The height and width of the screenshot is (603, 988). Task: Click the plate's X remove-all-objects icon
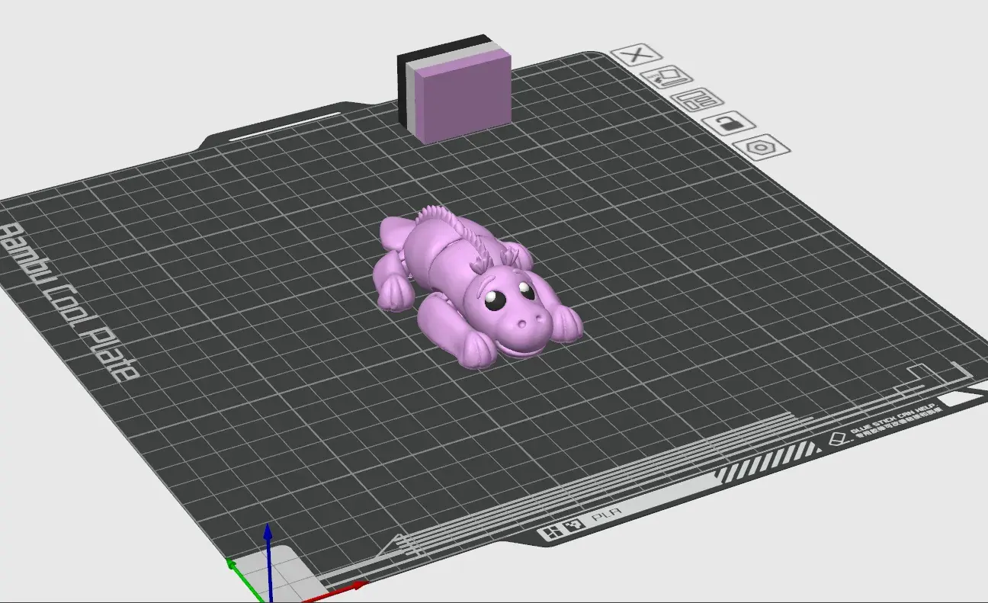point(637,55)
